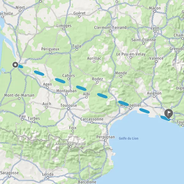Click the Saint-Étienne city label
The width and height of the screenshot is (184, 184).
pyautogui.click(x=144, y=40)
